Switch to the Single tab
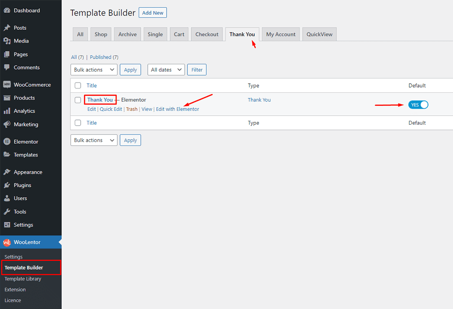Viewport: 453px width, 309px height. pos(155,35)
